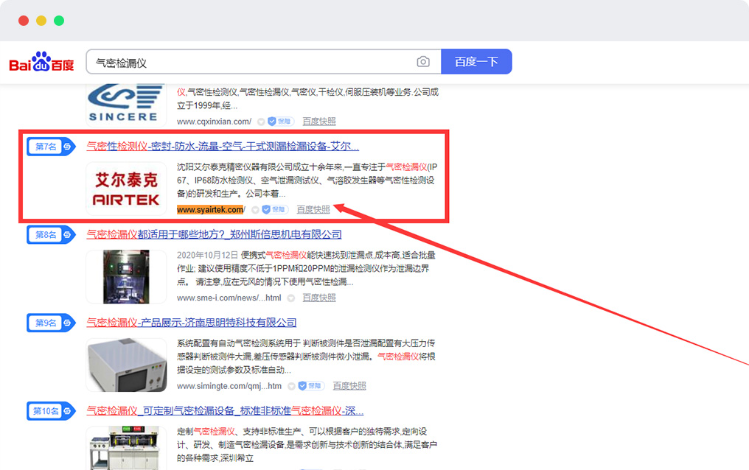Screen dimensions: 749x470
Task: Click the 郑州斯倍思 result machine photo thumbnail
Action: pos(126,277)
